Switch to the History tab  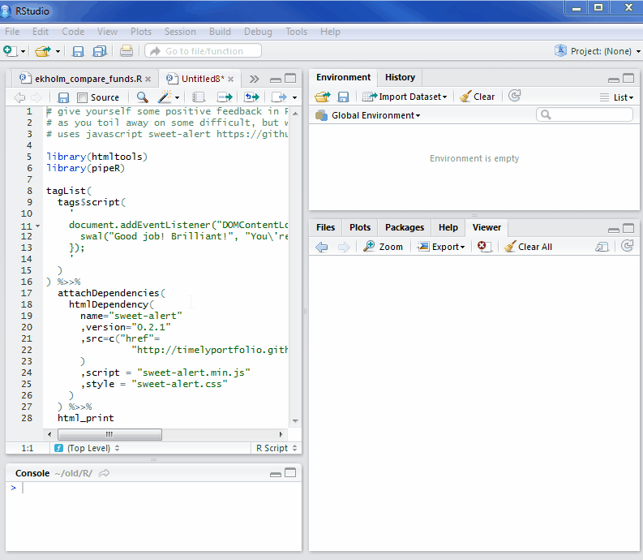point(400,77)
